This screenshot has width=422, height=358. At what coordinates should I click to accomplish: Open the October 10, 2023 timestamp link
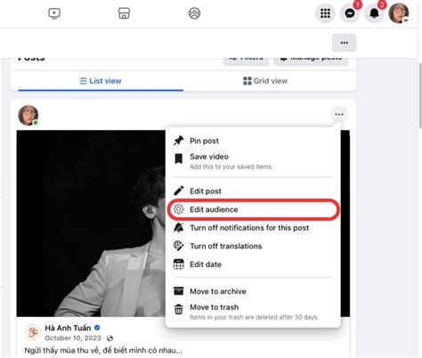point(73,338)
